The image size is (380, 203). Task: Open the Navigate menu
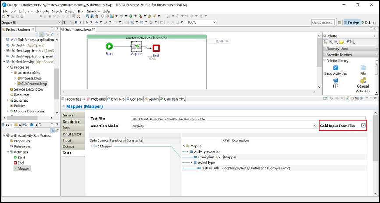coord(42,11)
